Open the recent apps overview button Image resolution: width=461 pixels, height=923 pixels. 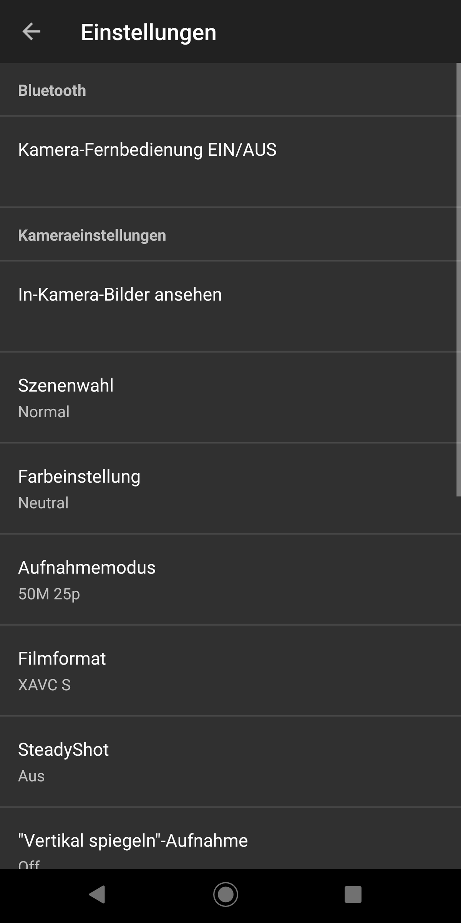pos(353,895)
